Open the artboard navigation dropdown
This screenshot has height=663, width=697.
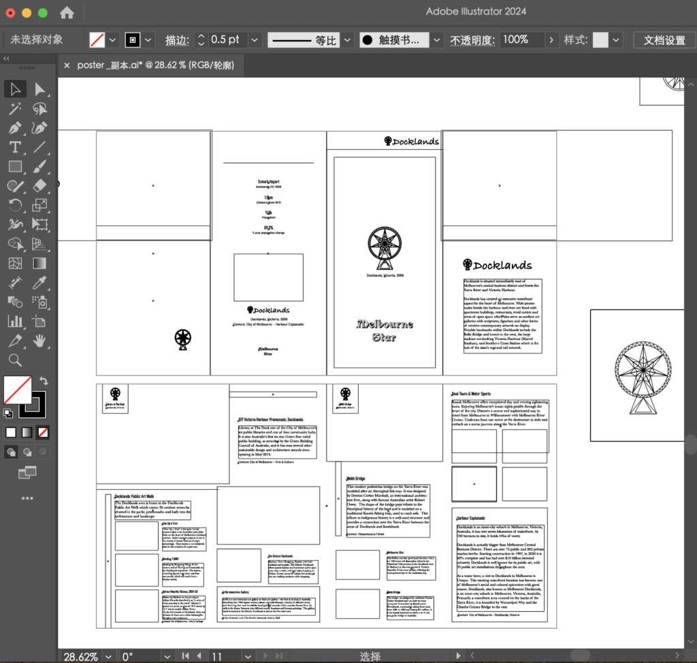[248, 656]
